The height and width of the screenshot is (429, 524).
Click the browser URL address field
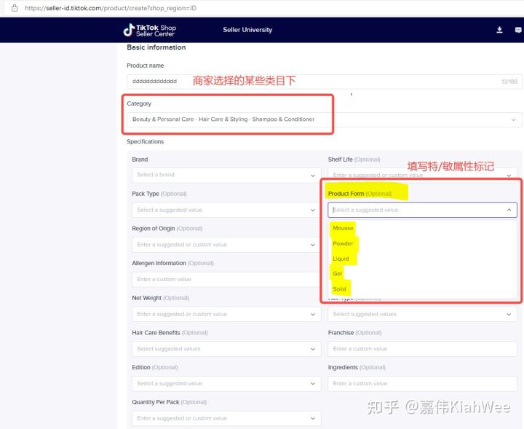[x=111, y=8]
